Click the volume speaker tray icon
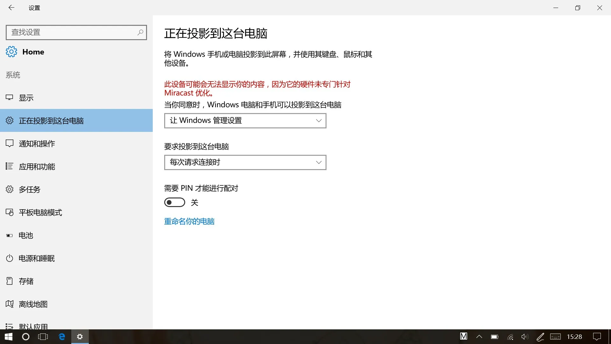 [x=525, y=337]
